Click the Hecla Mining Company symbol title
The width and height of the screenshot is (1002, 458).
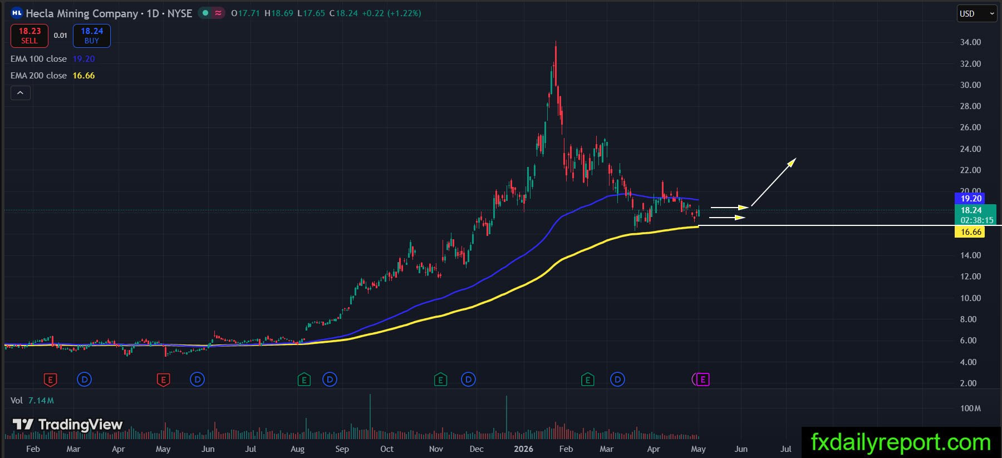(82, 13)
